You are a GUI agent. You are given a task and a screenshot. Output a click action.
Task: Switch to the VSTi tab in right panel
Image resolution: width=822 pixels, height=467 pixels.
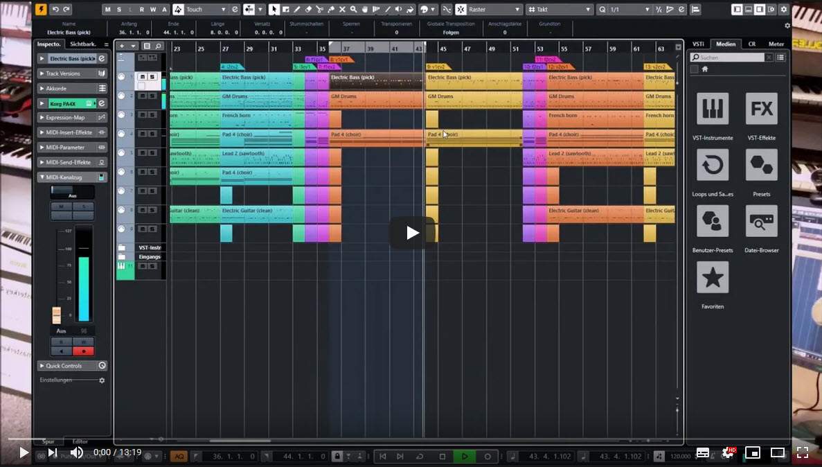pyautogui.click(x=698, y=44)
